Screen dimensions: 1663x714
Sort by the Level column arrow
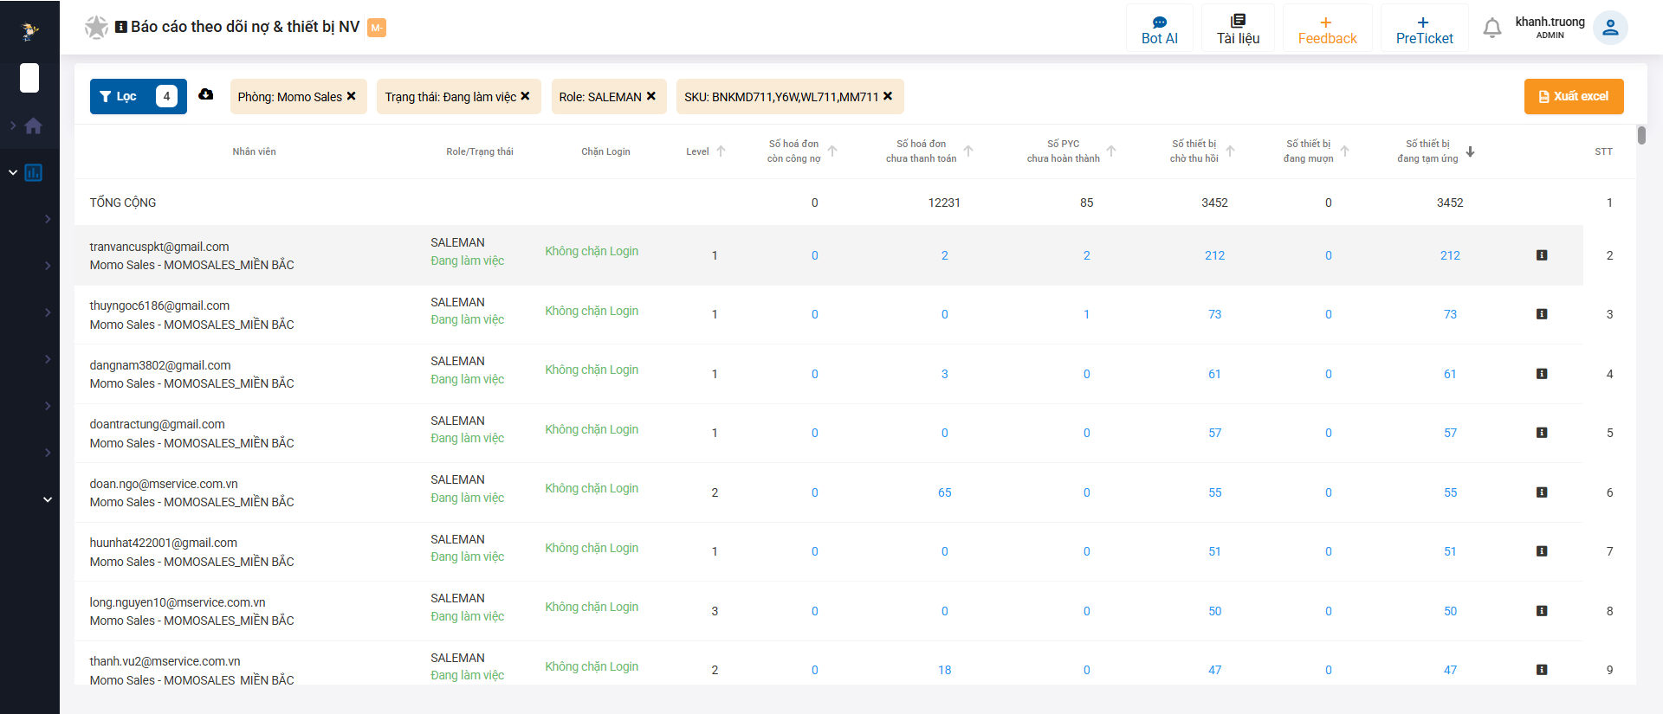click(x=721, y=151)
